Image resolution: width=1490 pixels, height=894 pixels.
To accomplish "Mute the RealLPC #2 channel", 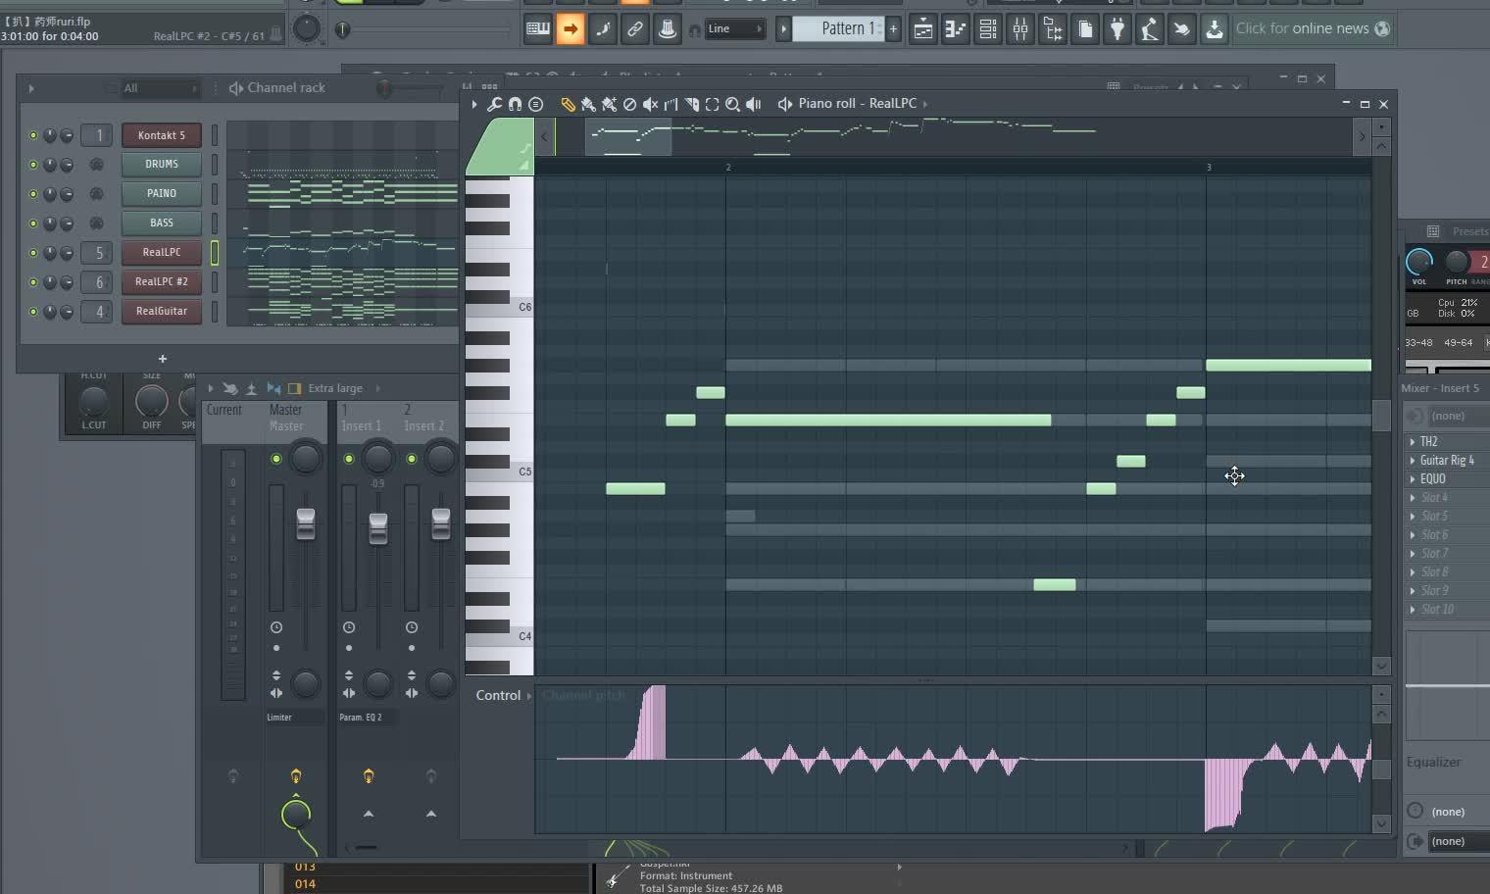I will [33, 282].
